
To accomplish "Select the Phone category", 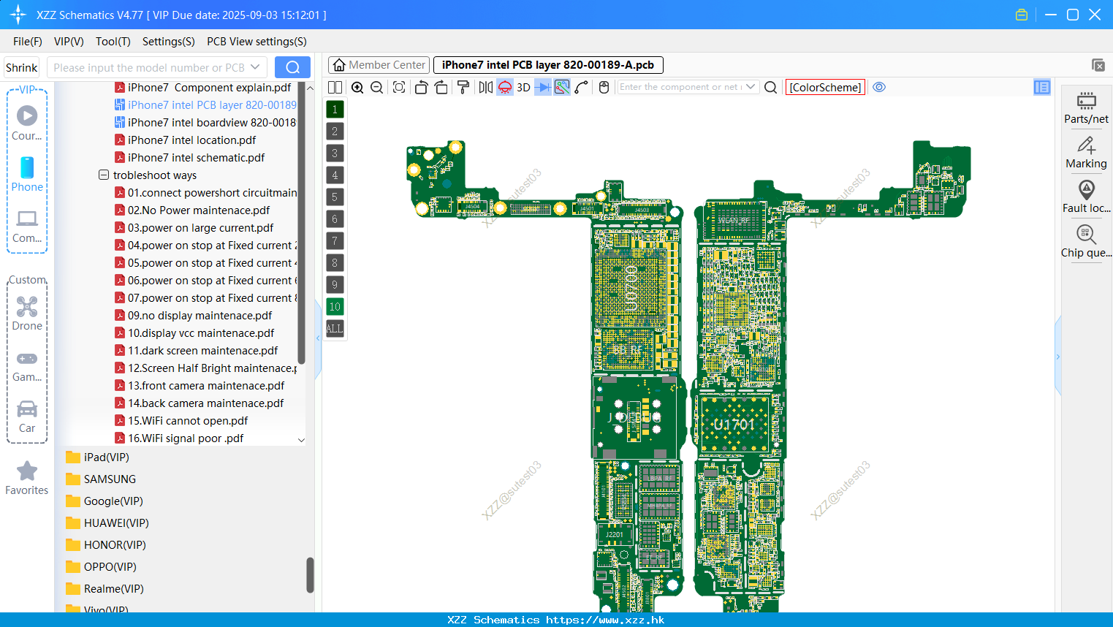I will click(27, 175).
